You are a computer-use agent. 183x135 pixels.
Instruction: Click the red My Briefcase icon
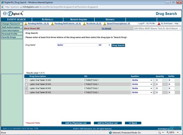(x=159, y=24)
